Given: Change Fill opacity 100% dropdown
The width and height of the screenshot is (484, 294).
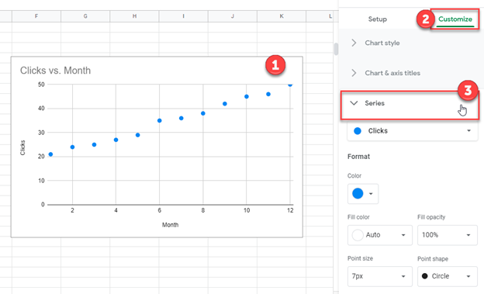Looking at the screenshot, I should (x=448, y=235).
